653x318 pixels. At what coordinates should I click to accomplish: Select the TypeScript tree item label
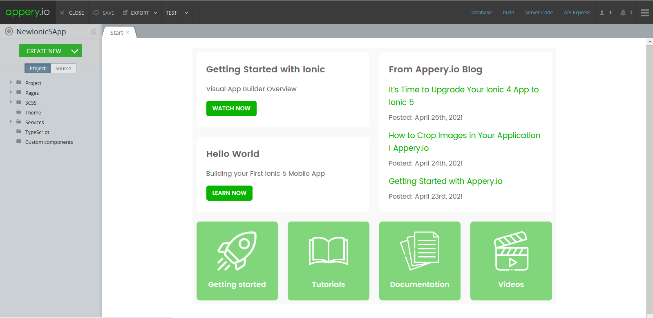(37, 132)
